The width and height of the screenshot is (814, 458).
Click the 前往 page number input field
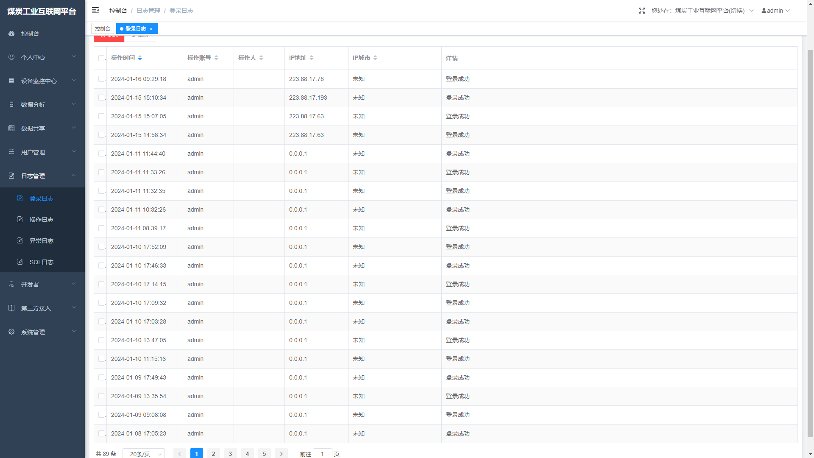[322, 454]
